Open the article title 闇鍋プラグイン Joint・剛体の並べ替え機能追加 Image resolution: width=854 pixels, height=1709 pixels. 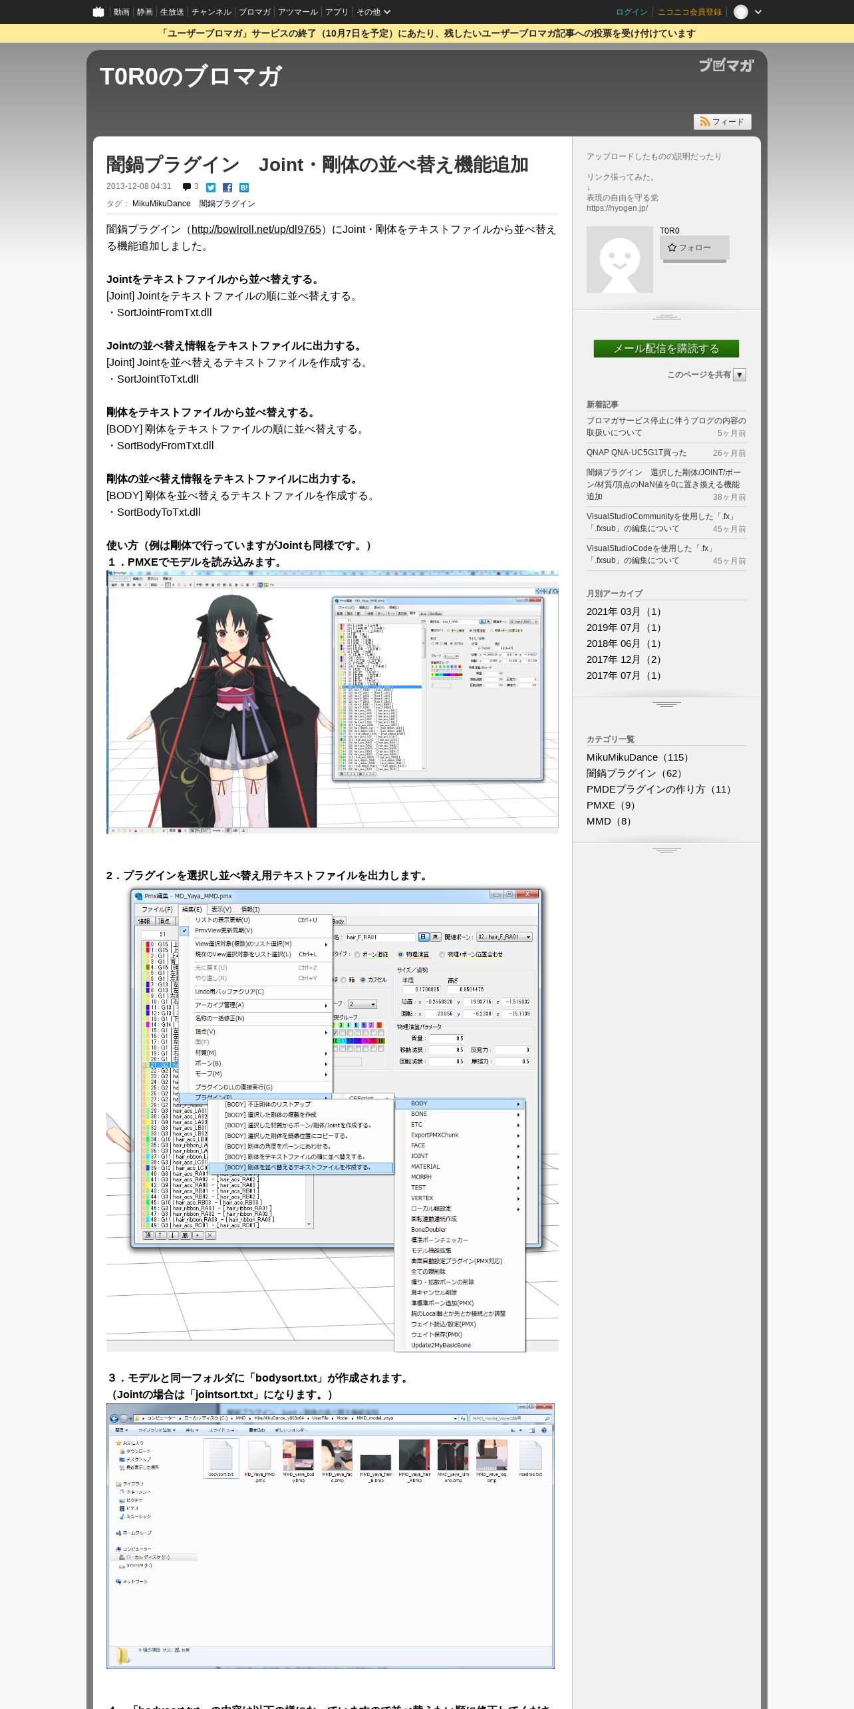click(317, 164)
